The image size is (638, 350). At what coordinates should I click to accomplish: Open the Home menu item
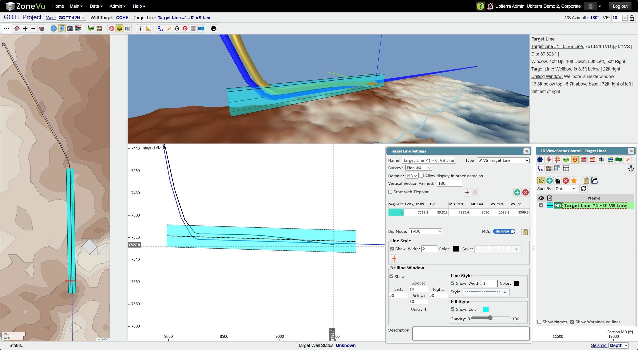pos(58,6)
